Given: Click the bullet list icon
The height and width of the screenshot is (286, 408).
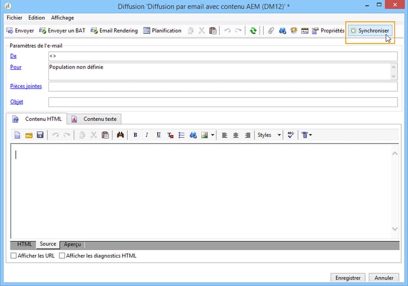Looking at the screenshot, I should [182, 135].
